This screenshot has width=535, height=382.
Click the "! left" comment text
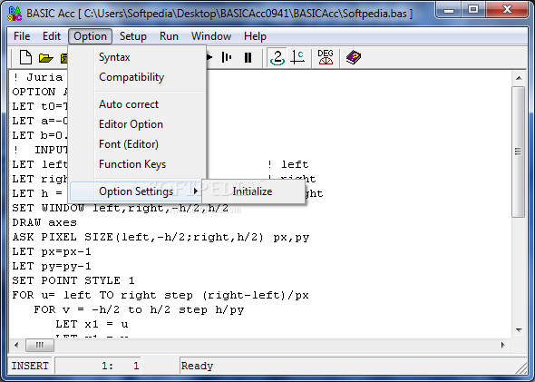[x=288, y=164]
